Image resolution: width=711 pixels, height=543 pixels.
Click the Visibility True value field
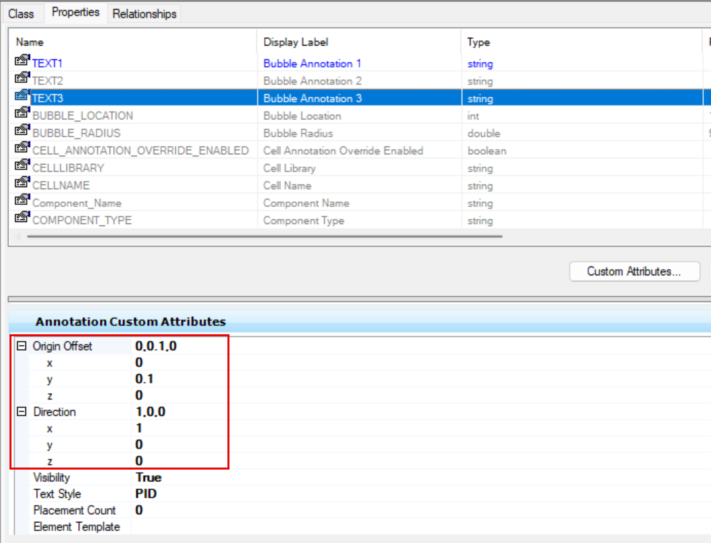[x=149, y=478]
